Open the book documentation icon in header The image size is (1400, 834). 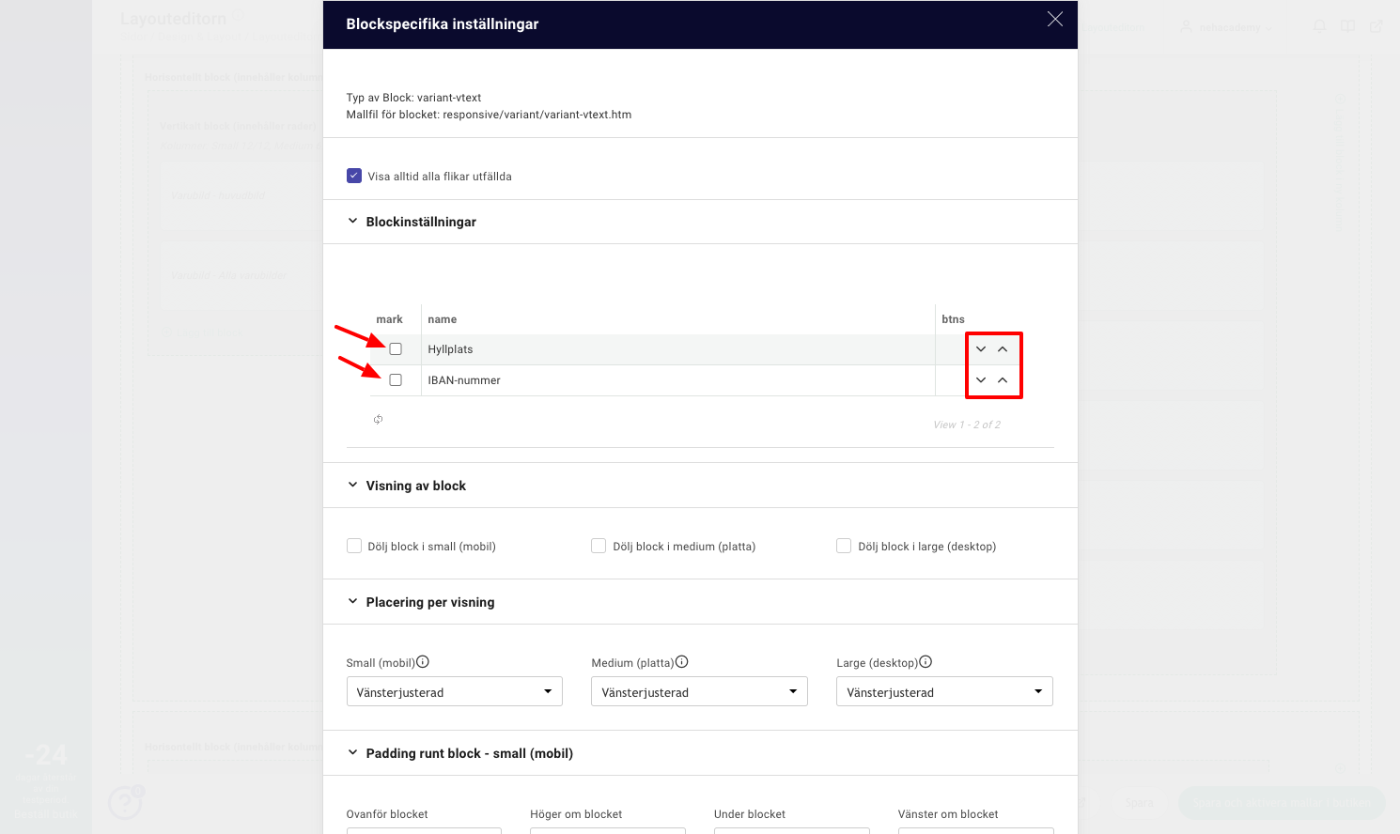point(1347,26)
